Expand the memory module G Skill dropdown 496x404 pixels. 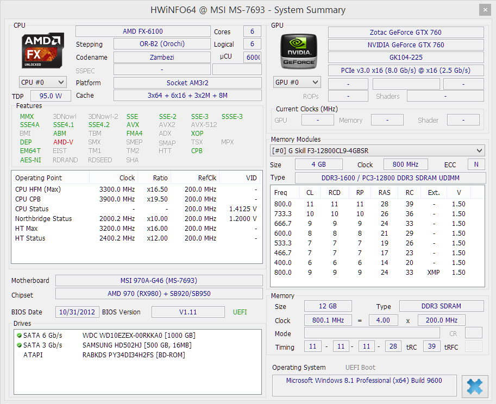tap(378, 151)
